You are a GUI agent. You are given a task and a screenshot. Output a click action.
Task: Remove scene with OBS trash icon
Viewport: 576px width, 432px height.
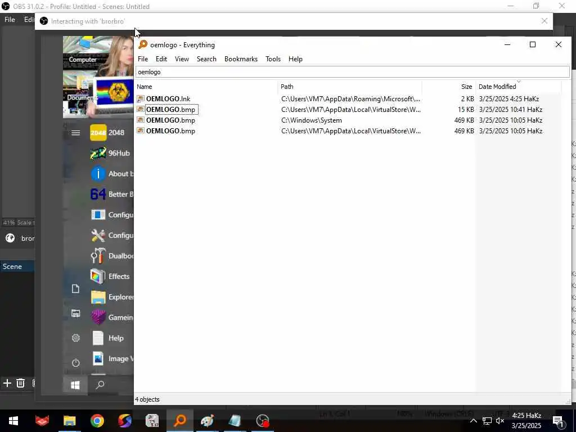point(21,383)
